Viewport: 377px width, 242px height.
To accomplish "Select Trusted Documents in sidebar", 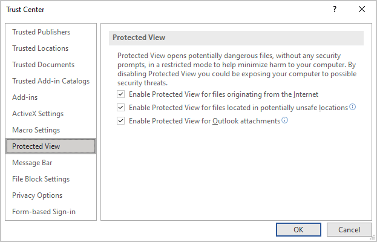I will coord(43,65).
